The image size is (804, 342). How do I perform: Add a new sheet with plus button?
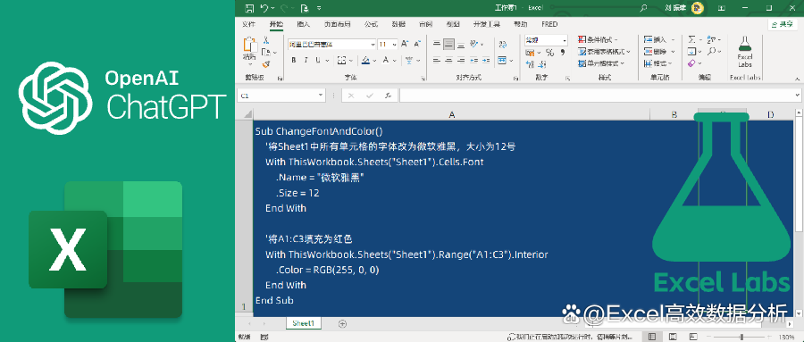coord(343,323)
